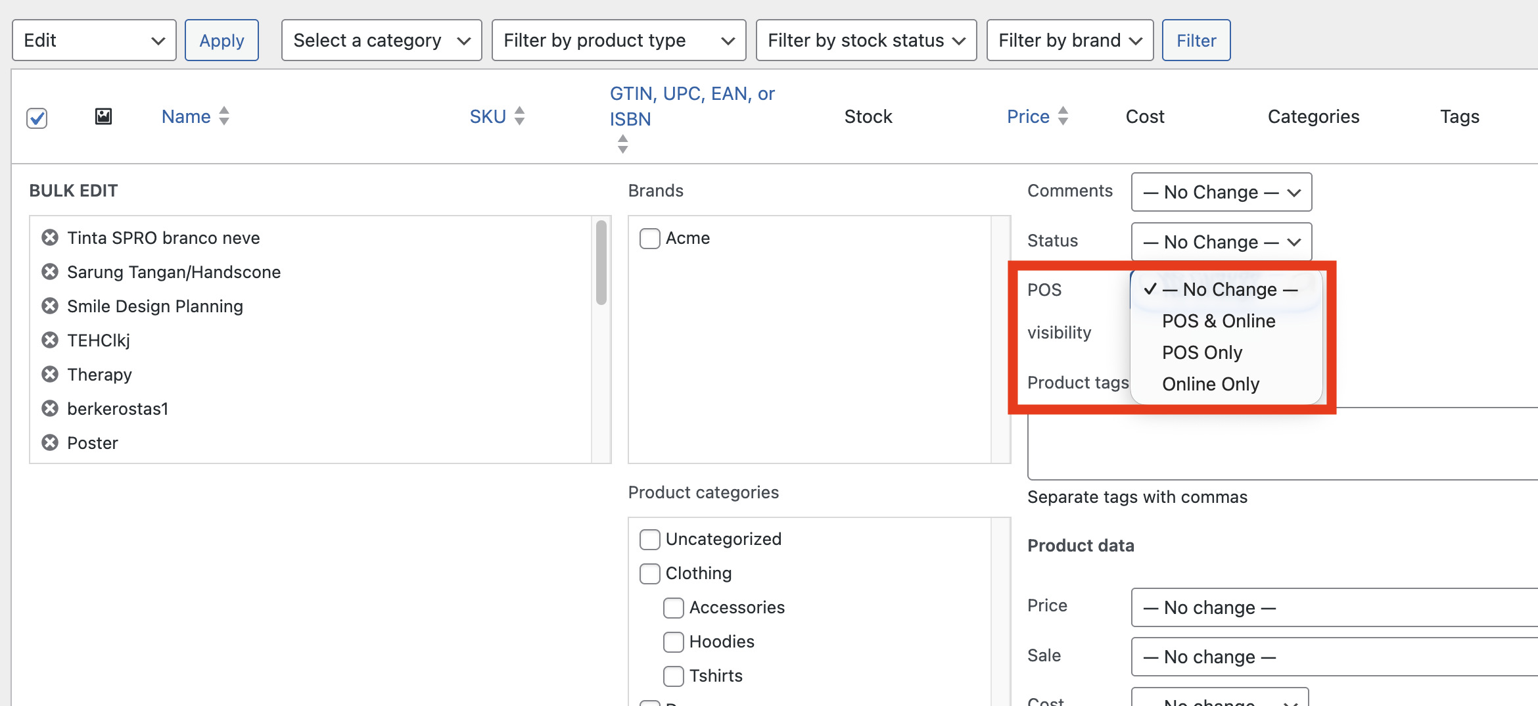Image resolution: width=1538 pixels, height=706 pixels.
Task: Remove Tinta SPRO branco neve from bulk edit
Action: click(50, 237)
